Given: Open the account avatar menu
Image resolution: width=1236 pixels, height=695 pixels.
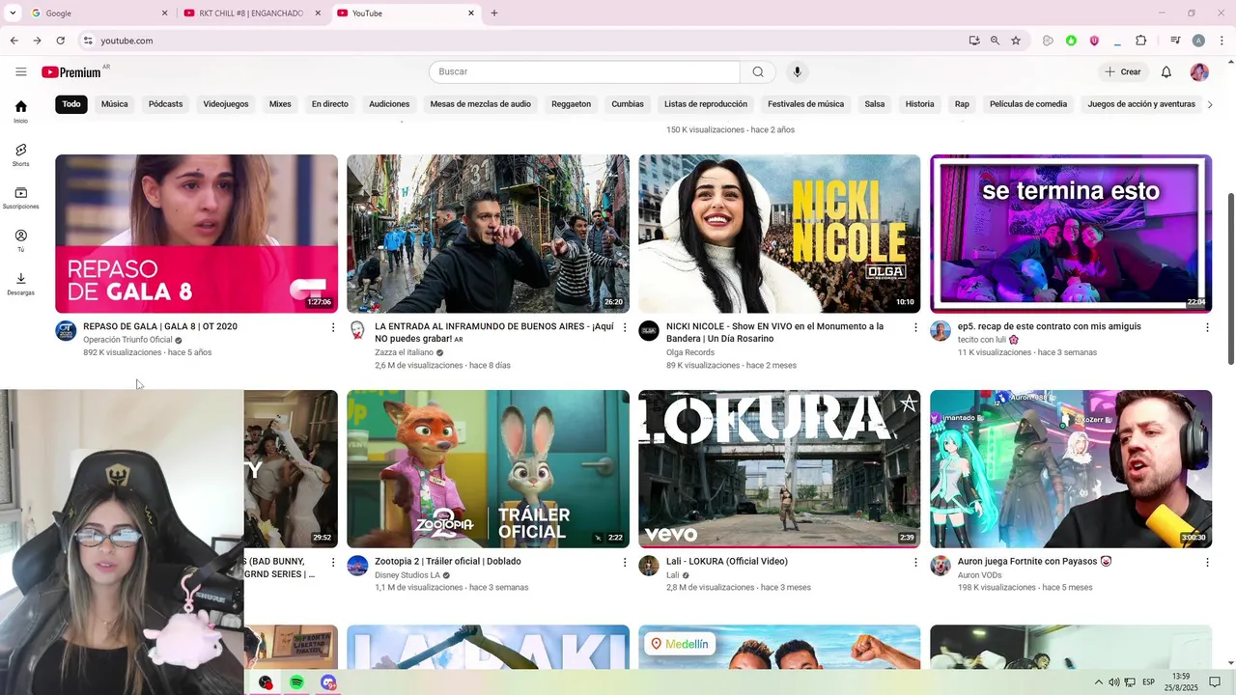Looking at the screenshot, I should coord(1199,71).
